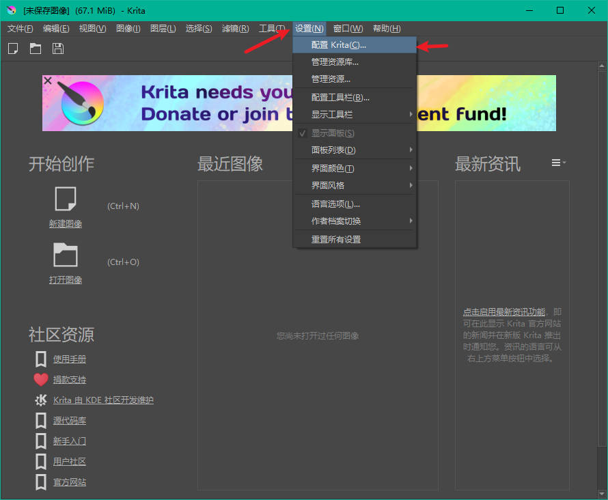Open 配置工具栏 menu entry
This screenshot has height=500, width=608.
pyautogui.click(x=355, y=98)
